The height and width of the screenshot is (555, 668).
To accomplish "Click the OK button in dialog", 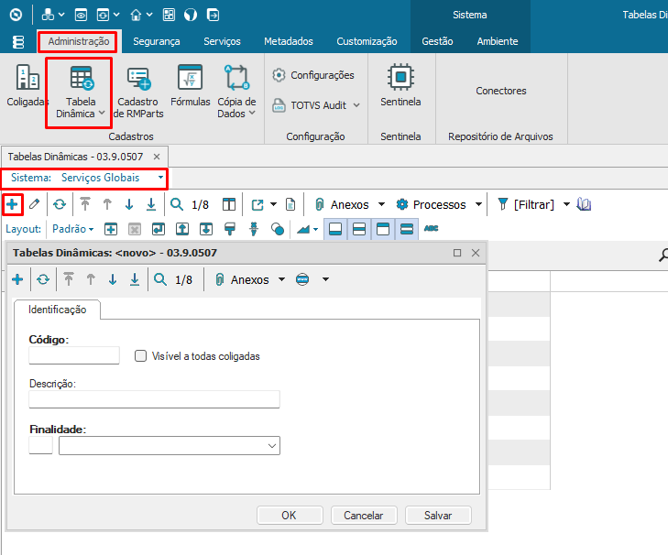I will [289, 516].
